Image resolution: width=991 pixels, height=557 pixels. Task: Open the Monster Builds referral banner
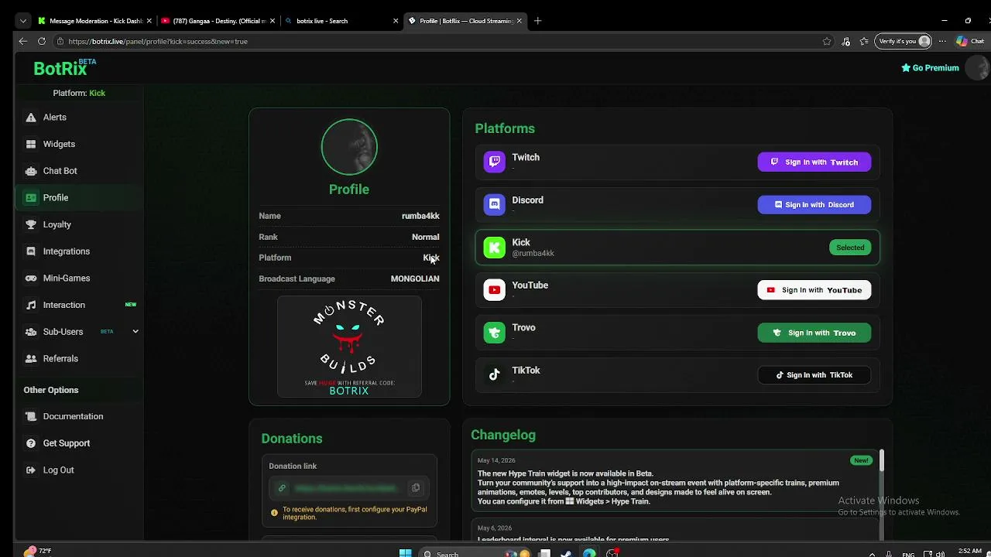pos(349,347)
